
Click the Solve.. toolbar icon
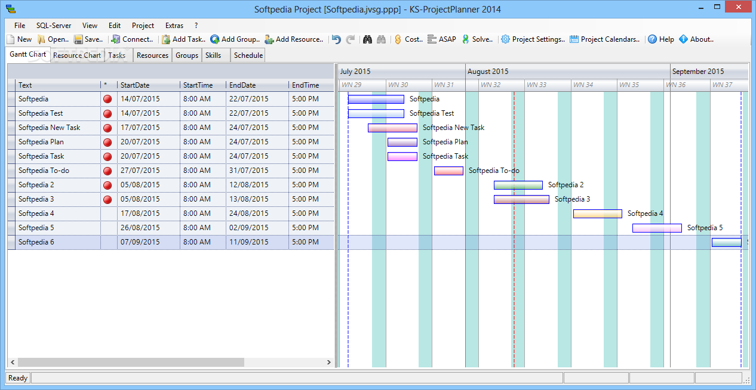[465, 39]
